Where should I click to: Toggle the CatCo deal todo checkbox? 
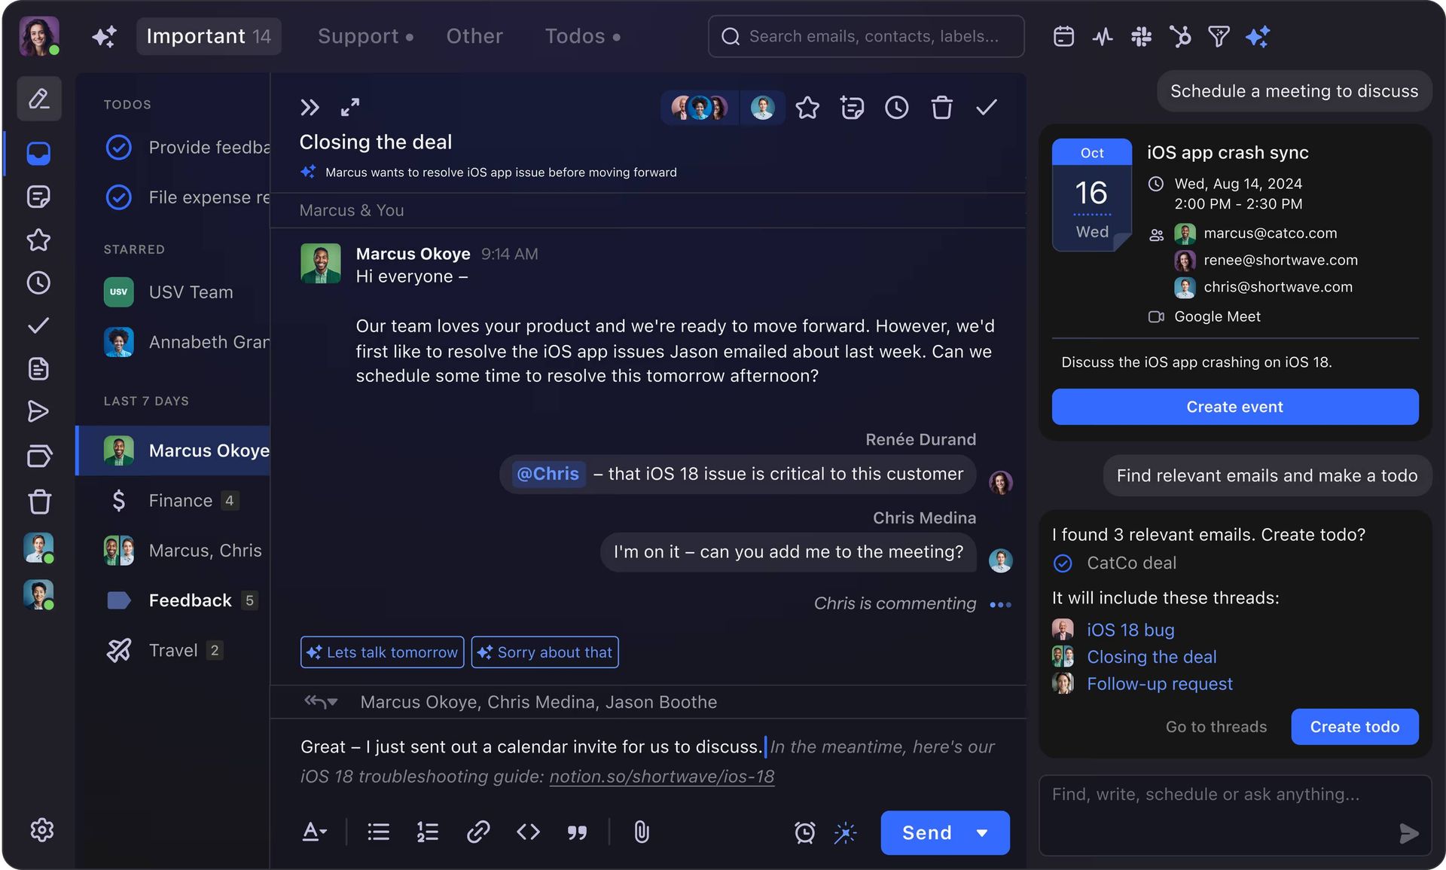pos(1063,563)
